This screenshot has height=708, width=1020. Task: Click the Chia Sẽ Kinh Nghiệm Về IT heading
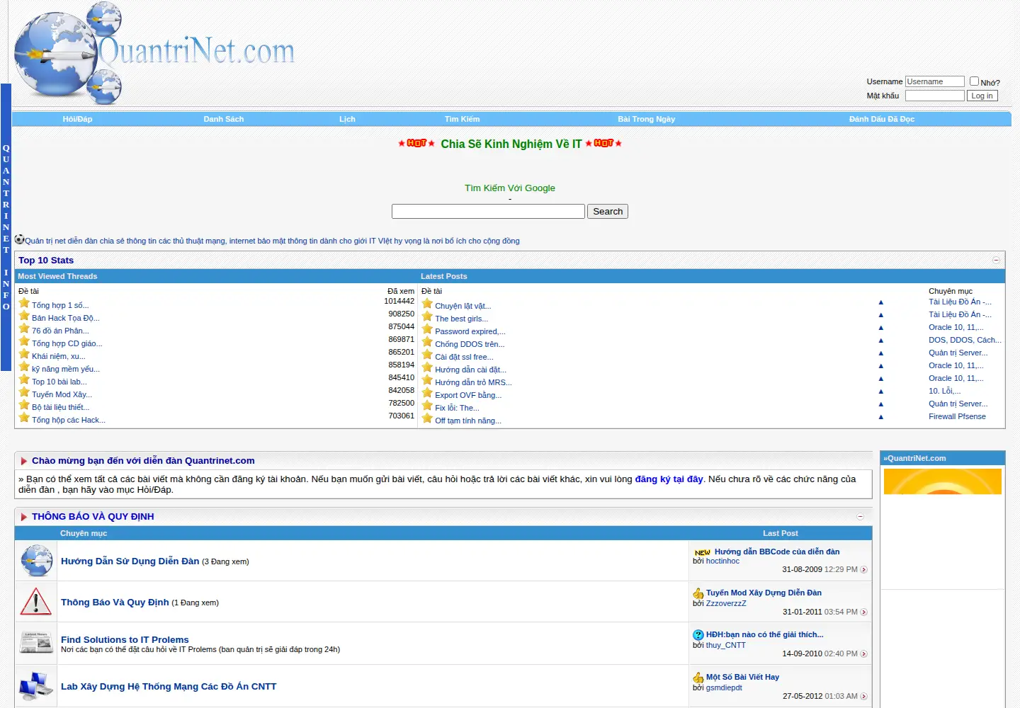pos(511,144)
